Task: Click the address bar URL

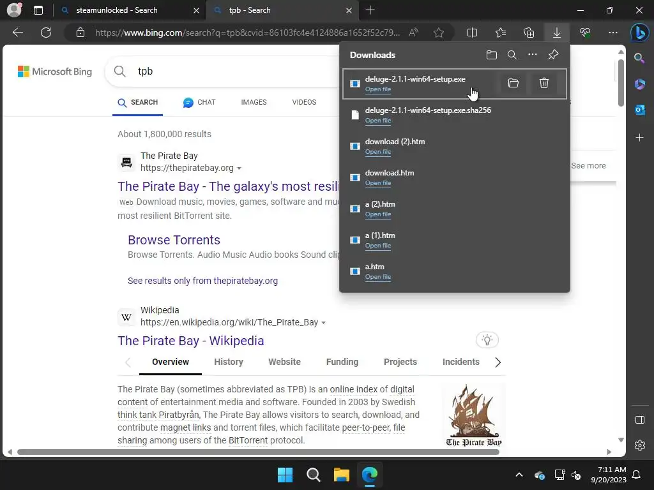Action: coord(247,33)
